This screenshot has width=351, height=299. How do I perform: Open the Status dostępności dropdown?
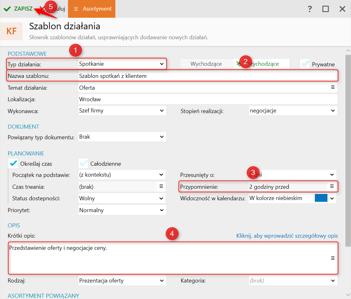[x=122, y=198]
